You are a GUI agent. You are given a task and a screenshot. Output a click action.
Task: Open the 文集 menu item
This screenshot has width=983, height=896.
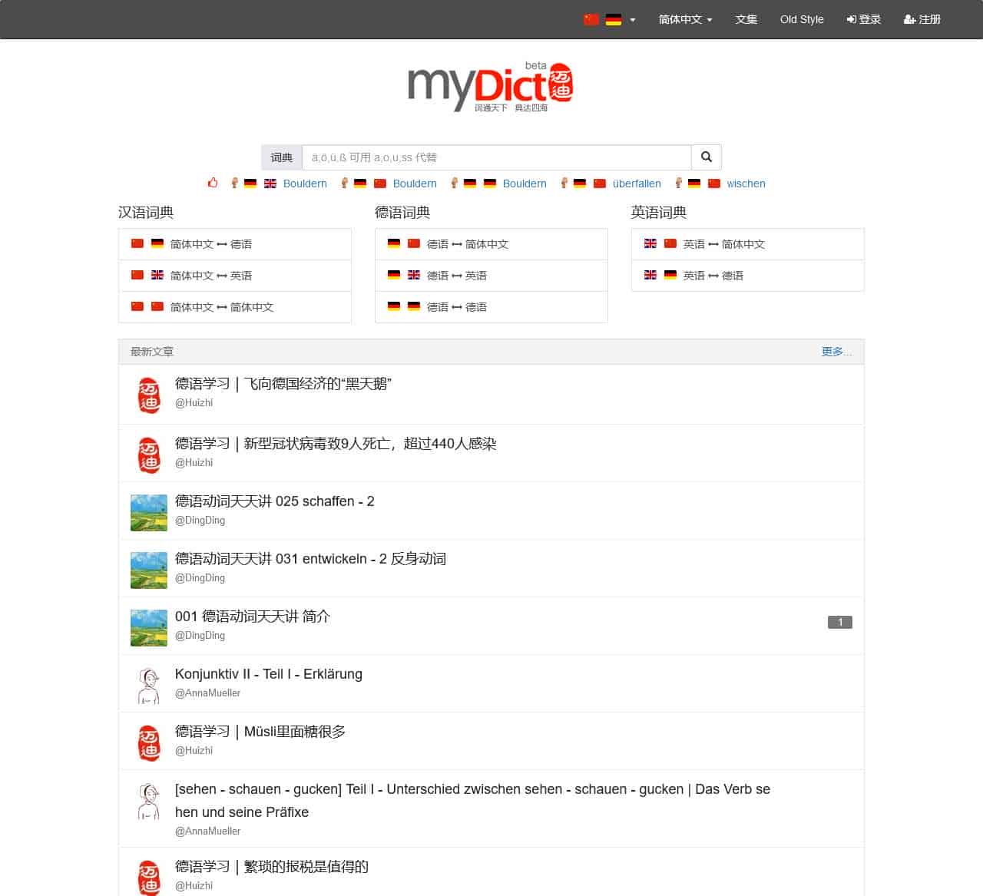click(x=746, y=19)
